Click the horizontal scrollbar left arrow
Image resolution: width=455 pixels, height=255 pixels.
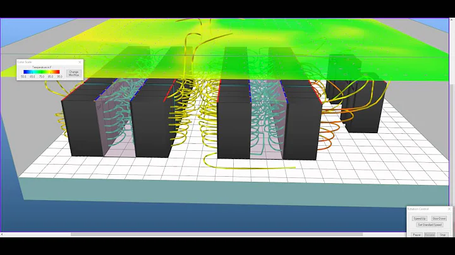[x=2, y=234]
